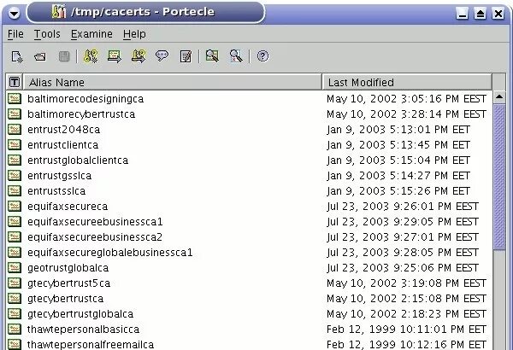This screenshot has width=513, height=350.
Task: Click the Set Keystore Password speech-bubble icon
Action: [x=162, y=55]
